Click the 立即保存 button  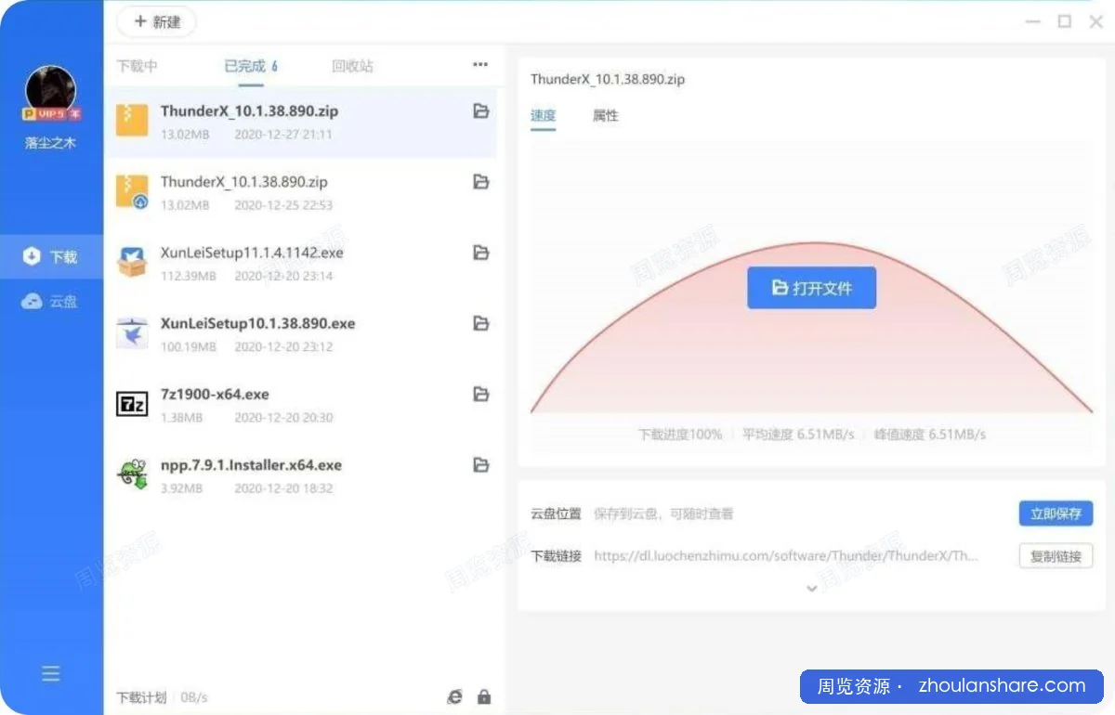1056,513
